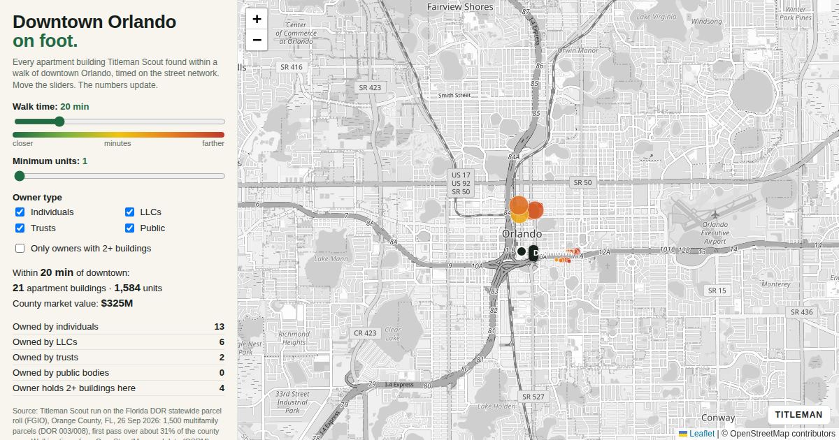839x440 pixels.
Task: Click the "US 17 US 92 SR 50" road shield
Action: pyautogui.click(x=461, y=184)
